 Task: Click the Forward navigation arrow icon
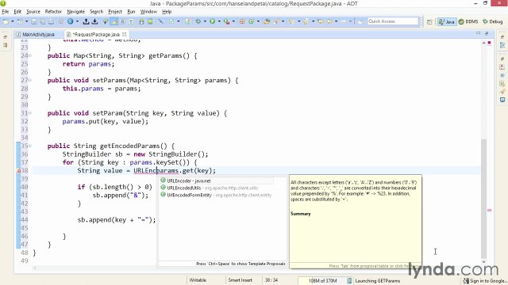[344, 21]
